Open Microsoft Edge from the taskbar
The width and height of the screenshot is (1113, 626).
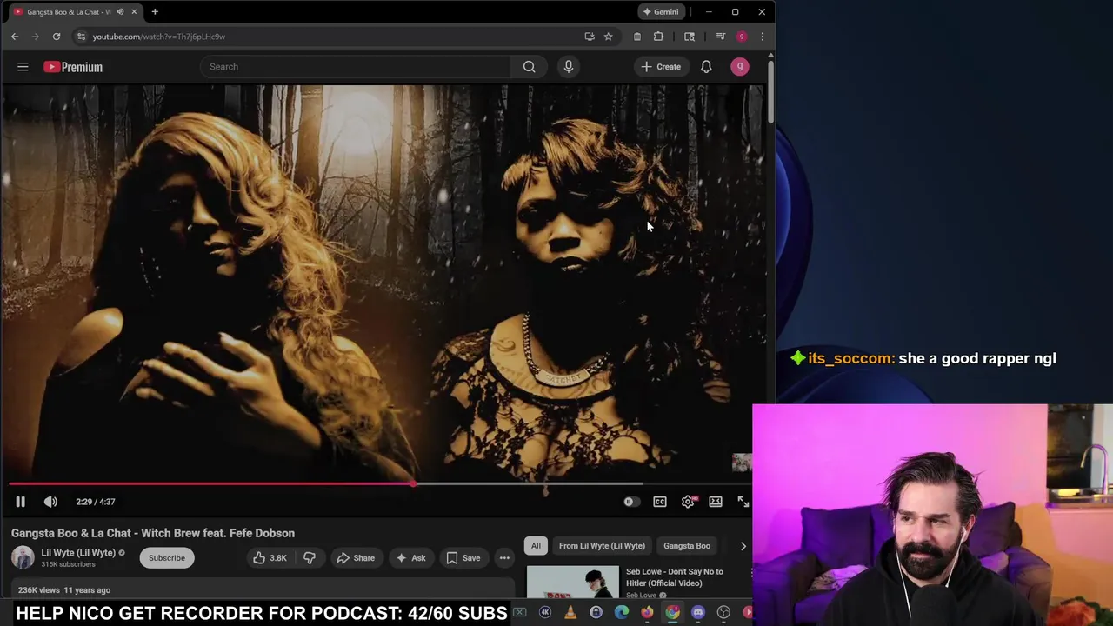tap(621, 613)
